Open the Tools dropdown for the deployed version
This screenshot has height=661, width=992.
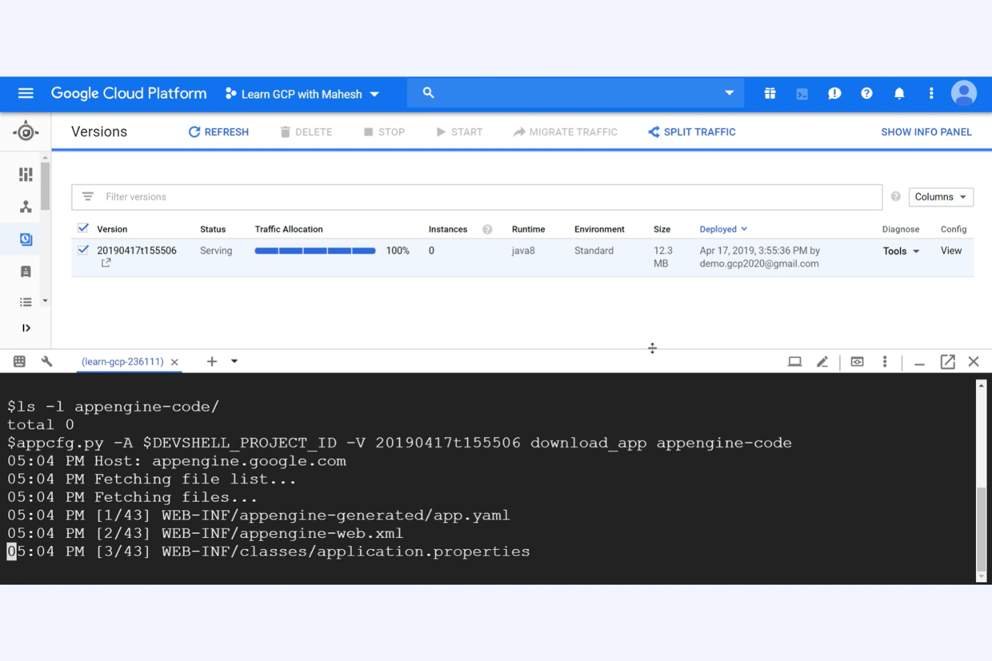pyautogui.click(x=901, y=250)
